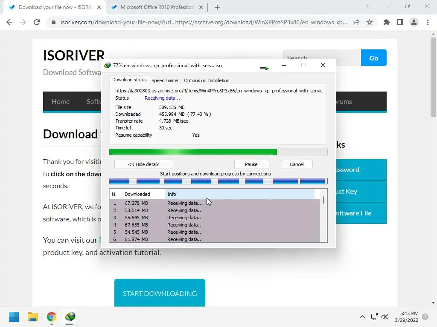Click the browser address bar URL
This screenshot has width=437, height=327.
coord(204,22)
